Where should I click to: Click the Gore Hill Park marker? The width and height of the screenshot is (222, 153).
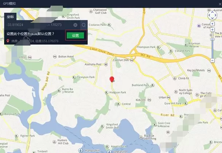click(x=186, y=104)
